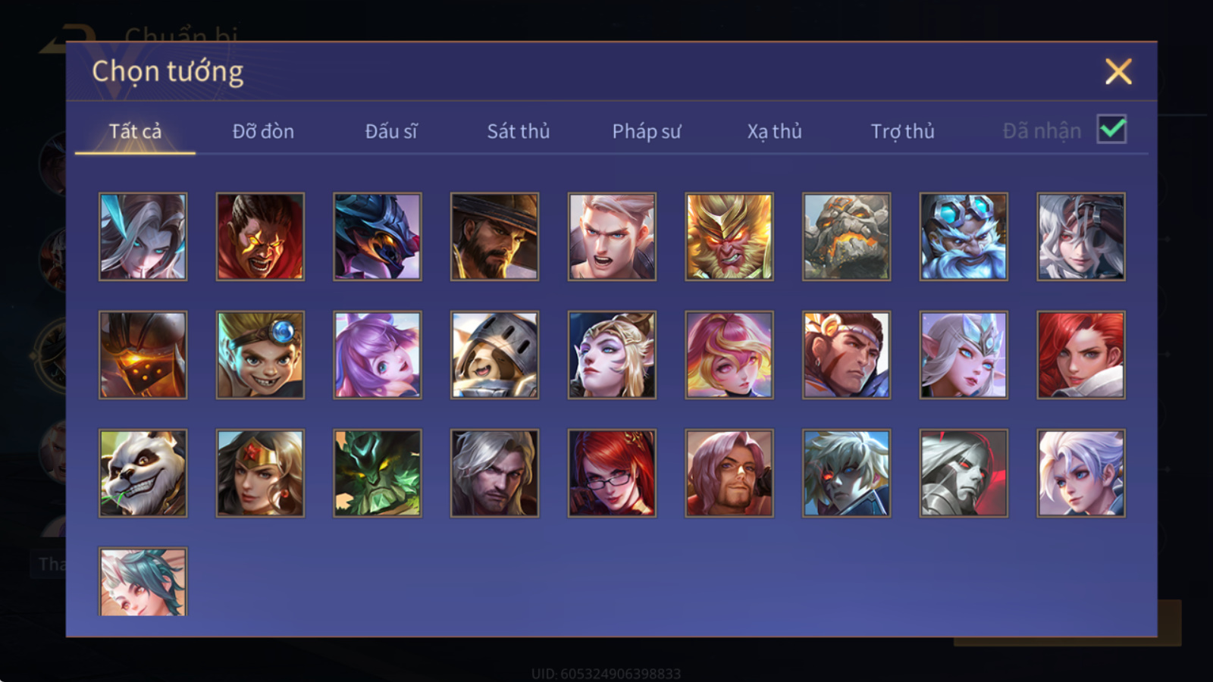Close the Chọn tướng dialog
The image size is (1213, 682).
pyautogui.click(x=1118, y=72)
